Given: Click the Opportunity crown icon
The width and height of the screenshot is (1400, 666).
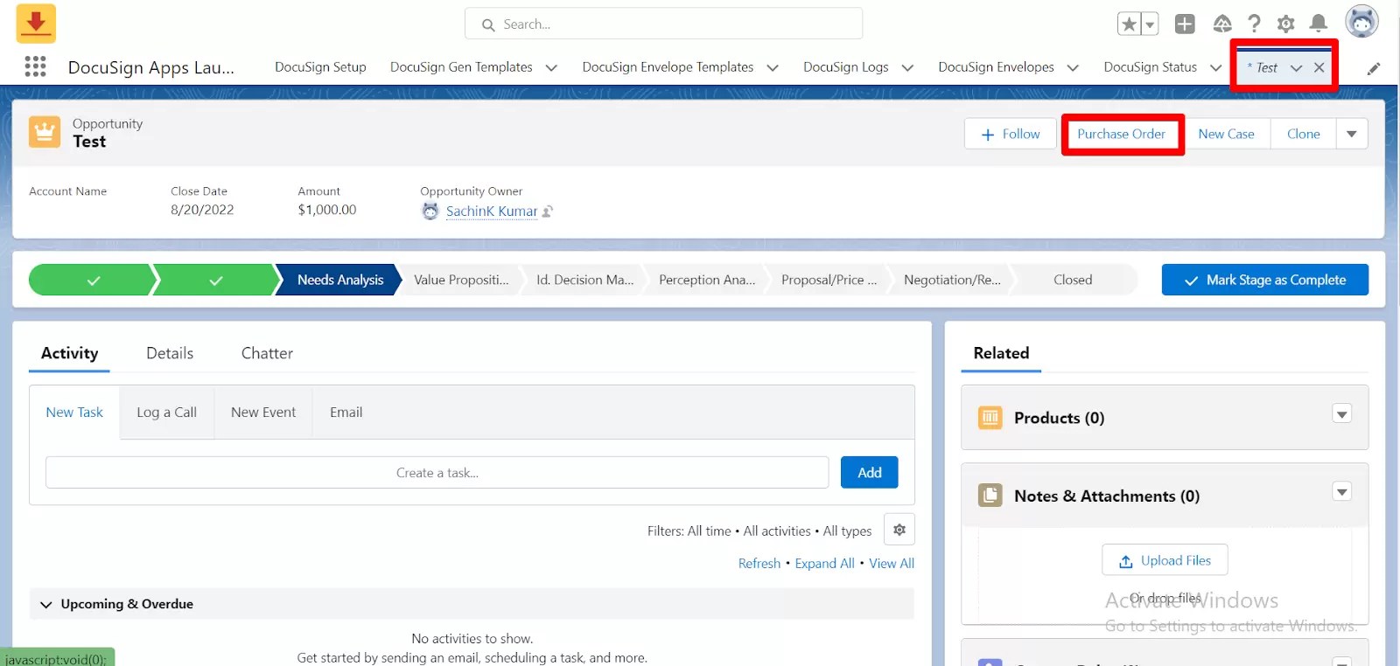Looking at the screenshot, I should [x=45, y=132].
